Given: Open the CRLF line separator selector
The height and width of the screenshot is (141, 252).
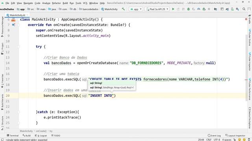Looking at the screenshot, I should pos(209,139).
